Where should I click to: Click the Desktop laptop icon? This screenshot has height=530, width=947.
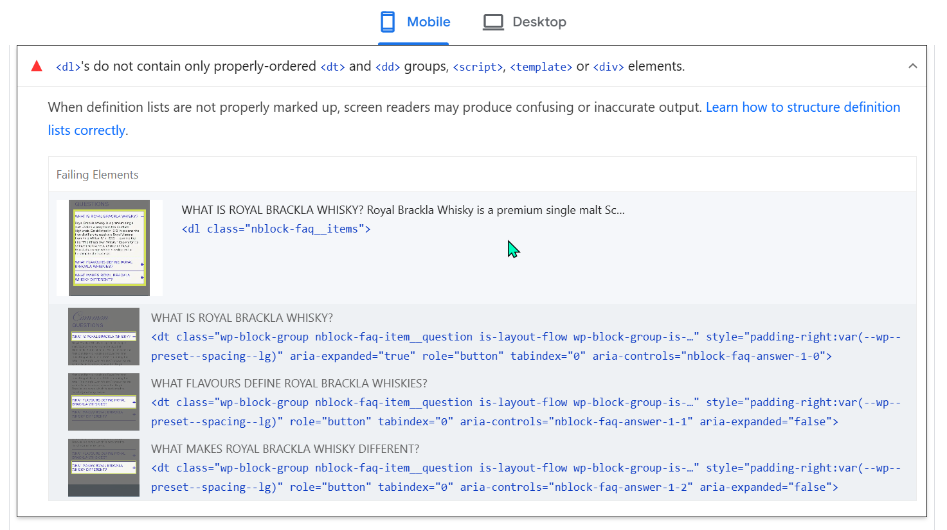[x=493, y=22]
